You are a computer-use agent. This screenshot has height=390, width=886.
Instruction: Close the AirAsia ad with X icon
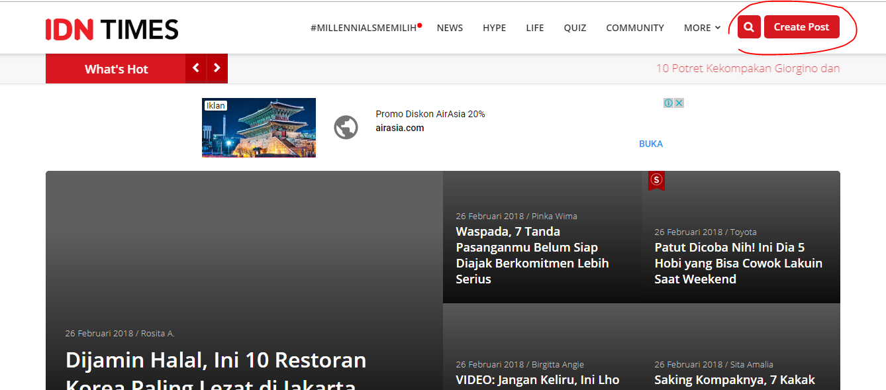[x=679, y=103]
